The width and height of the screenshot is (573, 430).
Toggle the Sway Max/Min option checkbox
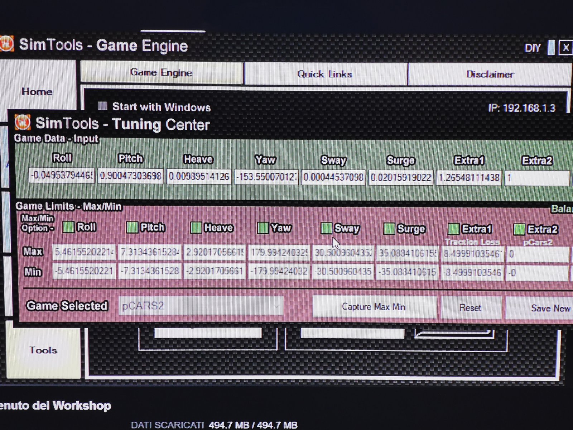coord(326,228)
